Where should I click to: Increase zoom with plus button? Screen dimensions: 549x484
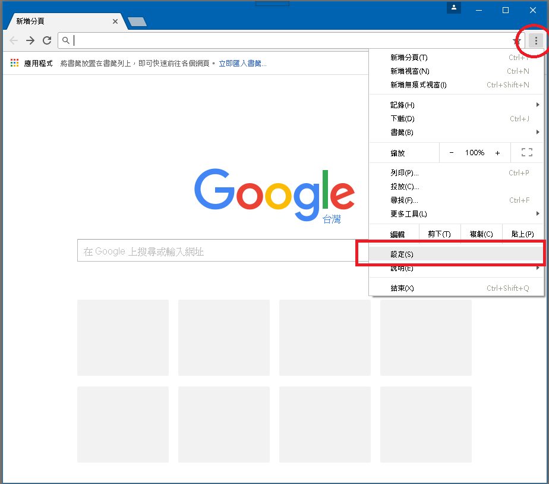click(x=497, y=153)
